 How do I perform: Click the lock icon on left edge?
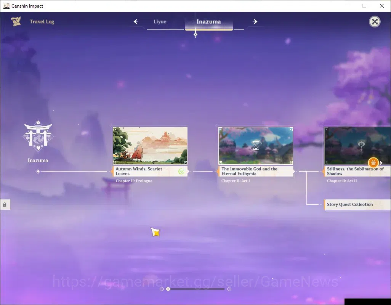click(x=5, y=205)
